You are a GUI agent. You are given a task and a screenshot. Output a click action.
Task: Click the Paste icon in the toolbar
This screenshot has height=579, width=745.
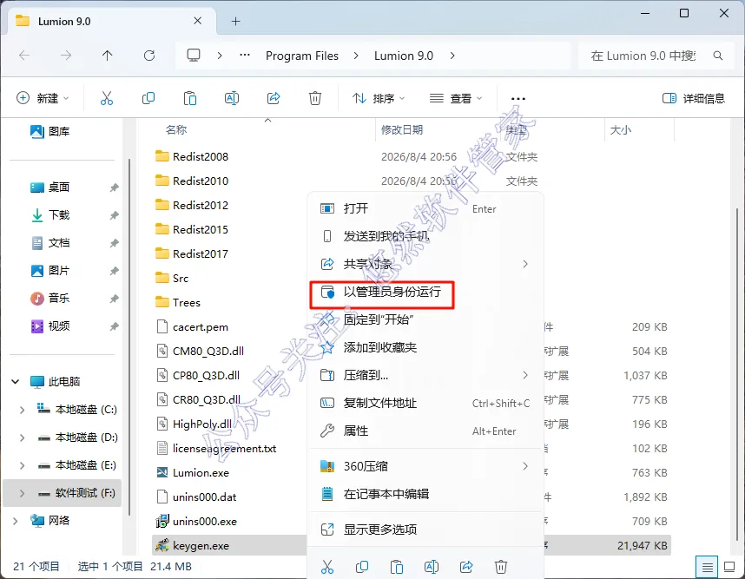coord(190,98)
